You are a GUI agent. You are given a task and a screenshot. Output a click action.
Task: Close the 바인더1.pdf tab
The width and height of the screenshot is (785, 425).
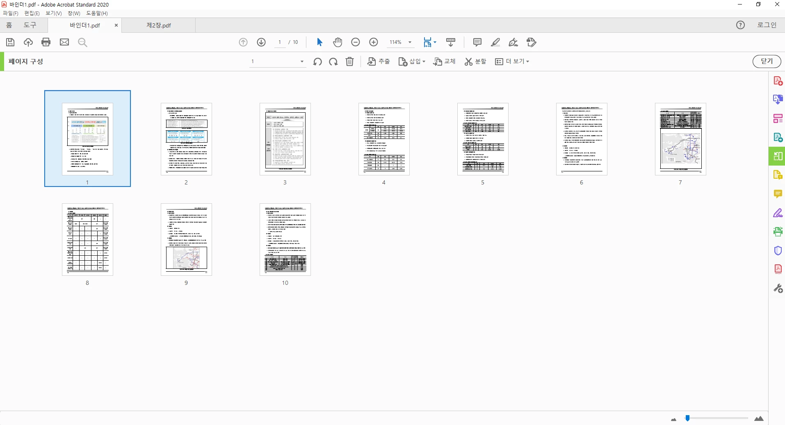click(x=116, y=25)
